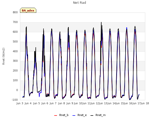The height and width of the screenshot is (120, 160).
Task: Click the Jun 12 x-axis label
Action: 95,103
